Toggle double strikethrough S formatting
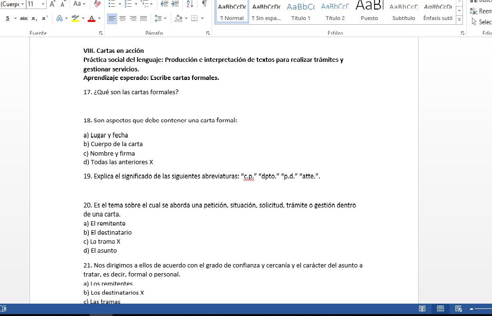 [8, 19]
